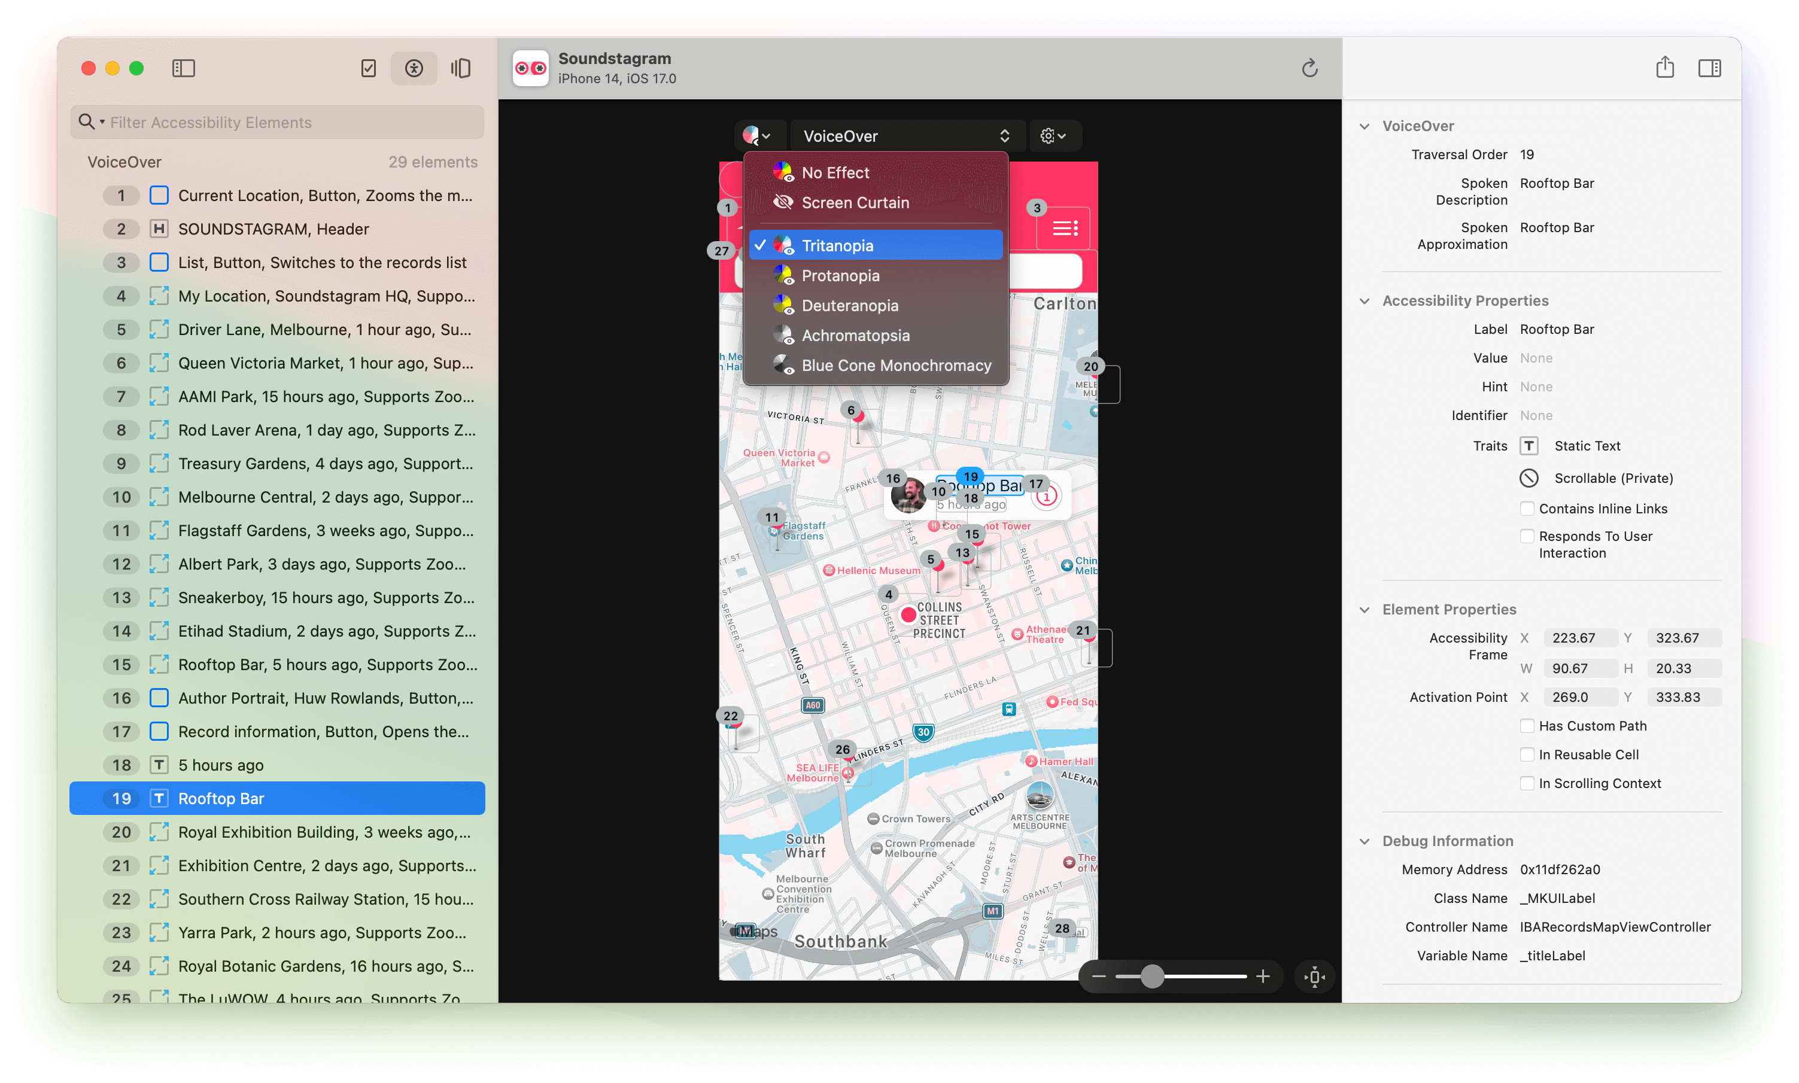This screenshot has width=1799, height=1083.
Task: Open the audit checkmark toolbar icon
Action: (369, 68)
